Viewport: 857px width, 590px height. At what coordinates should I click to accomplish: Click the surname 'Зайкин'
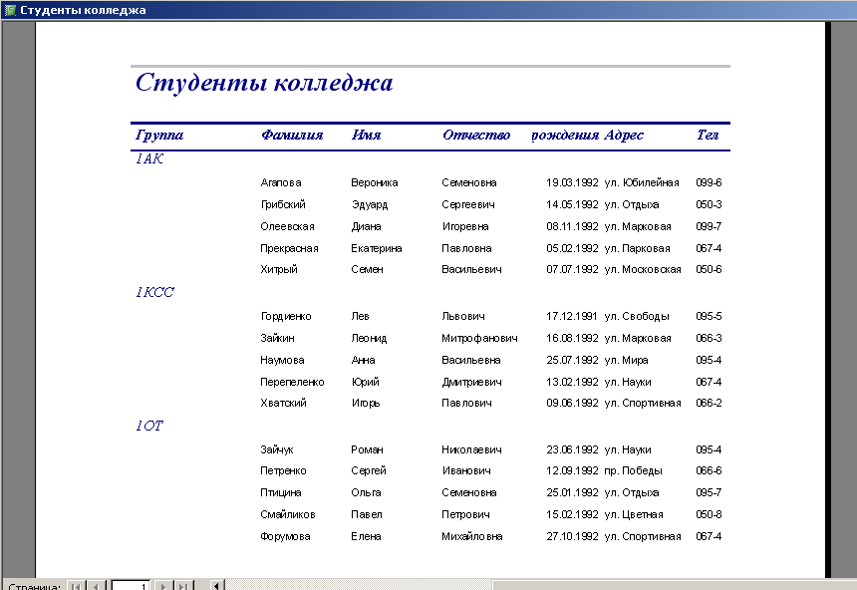pos(277,338)
